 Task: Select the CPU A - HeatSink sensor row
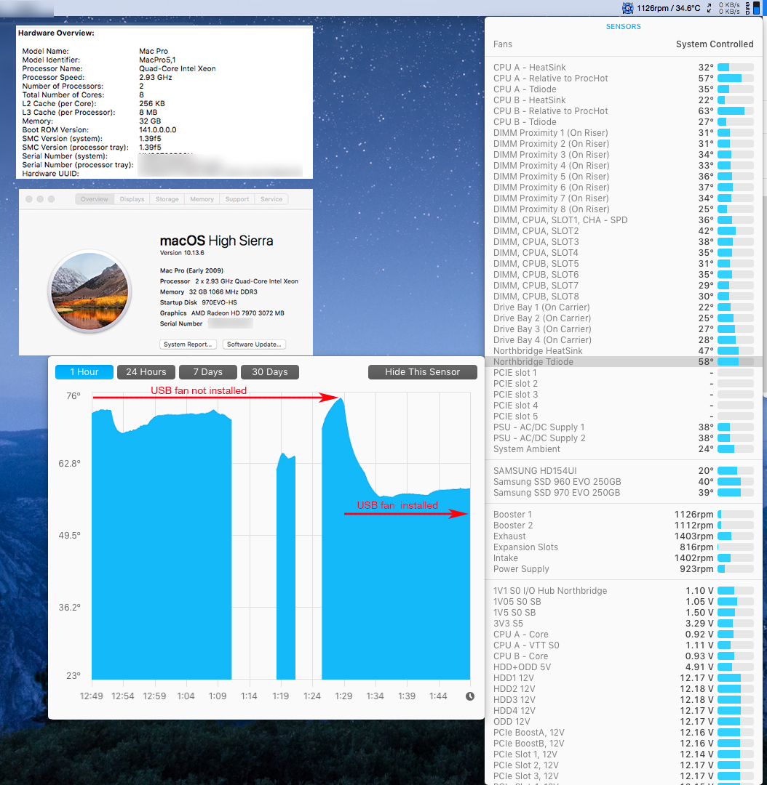pos(623,67)
